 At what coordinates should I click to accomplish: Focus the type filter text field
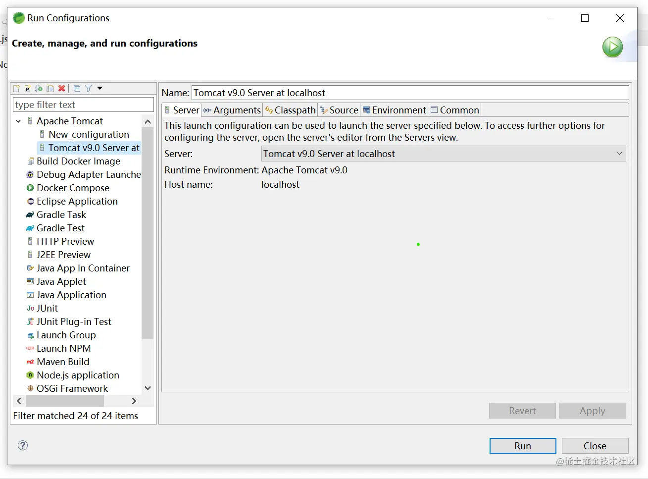point(83,105)
